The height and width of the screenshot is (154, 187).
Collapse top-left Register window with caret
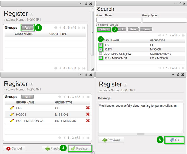(81, 4)
